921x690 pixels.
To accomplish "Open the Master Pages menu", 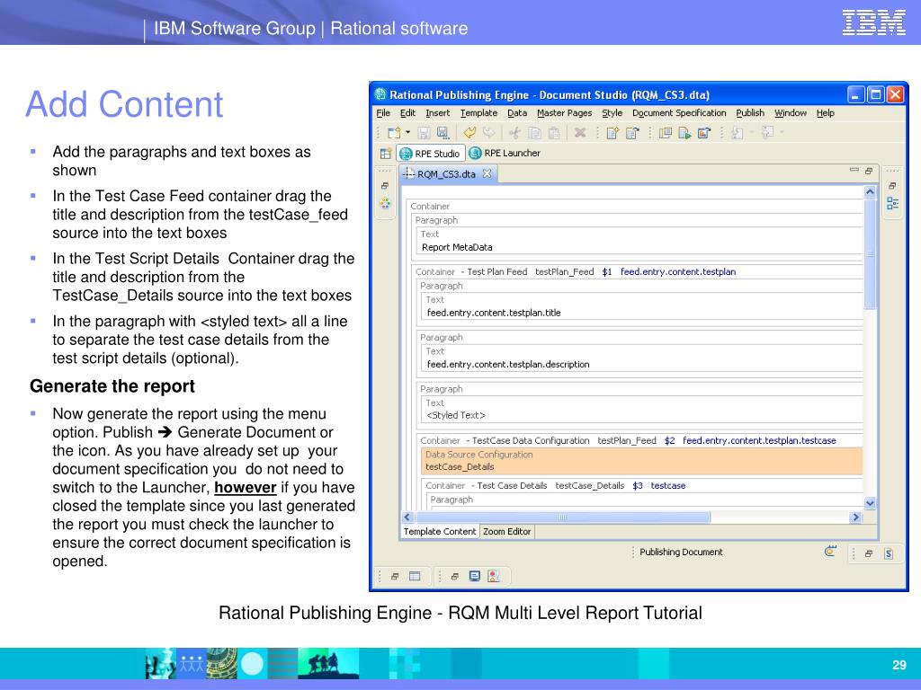I will click(x=565, y=112).
